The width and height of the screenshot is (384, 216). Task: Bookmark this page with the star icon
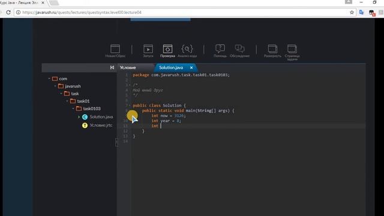tap(352, 12)
